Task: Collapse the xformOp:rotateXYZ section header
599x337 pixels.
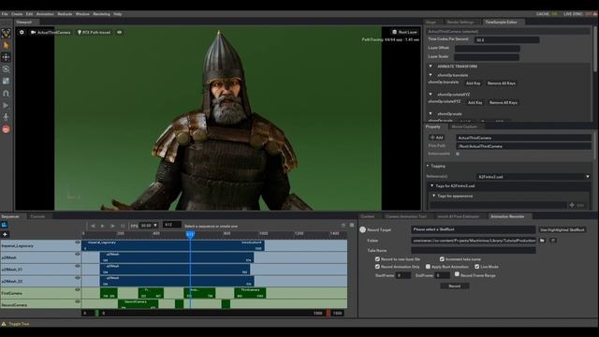Action: 431,94
